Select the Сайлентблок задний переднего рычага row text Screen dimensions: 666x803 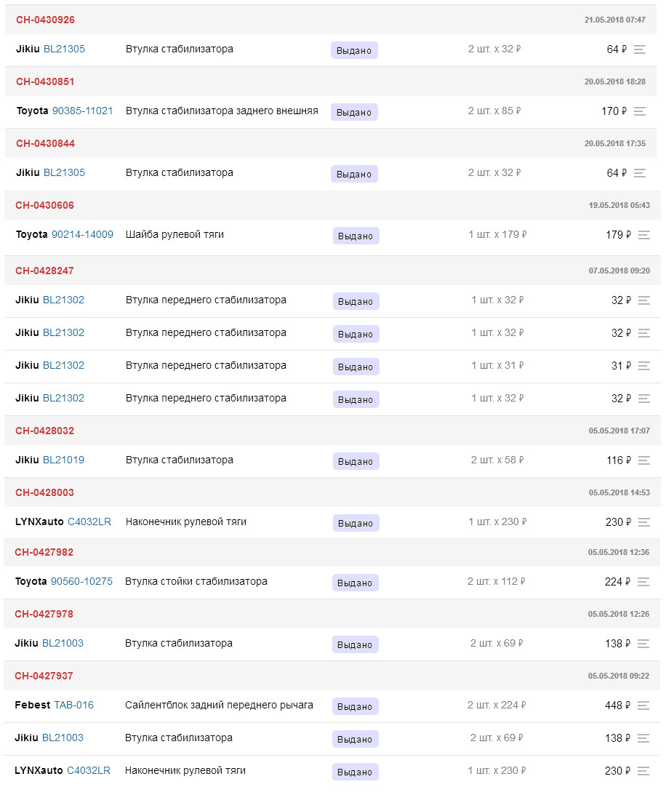point(219,705)
